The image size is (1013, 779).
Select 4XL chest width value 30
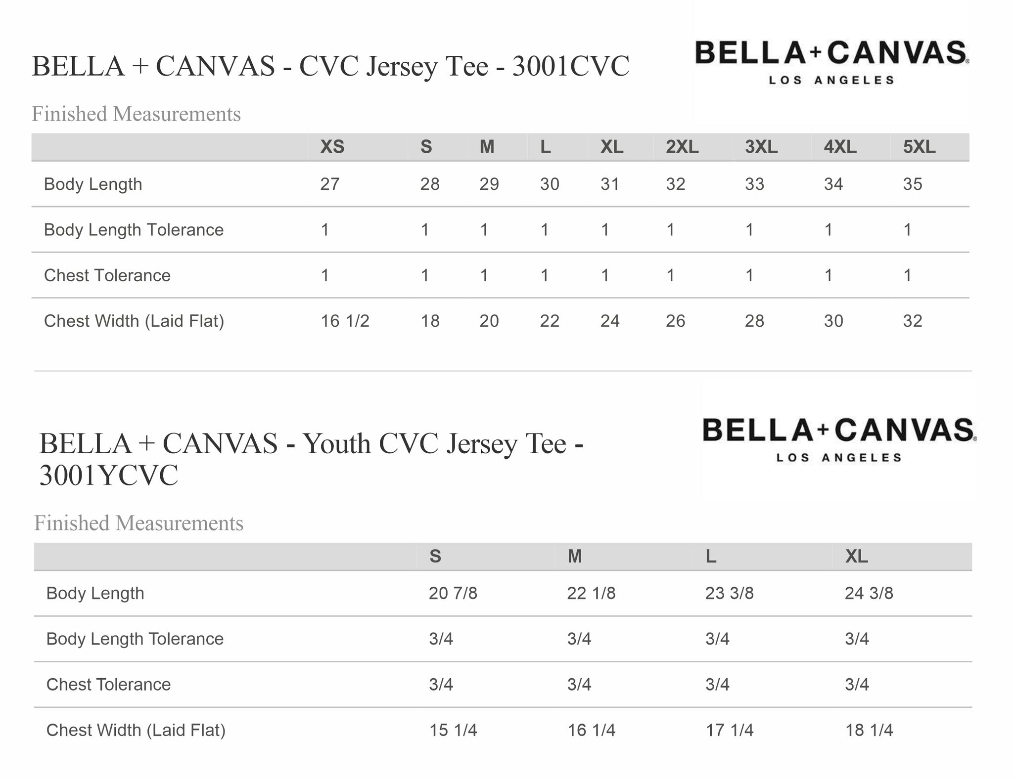pos(833,321)
